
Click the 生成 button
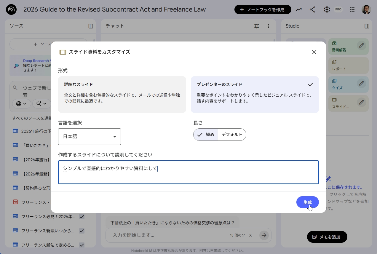(307, 202)
